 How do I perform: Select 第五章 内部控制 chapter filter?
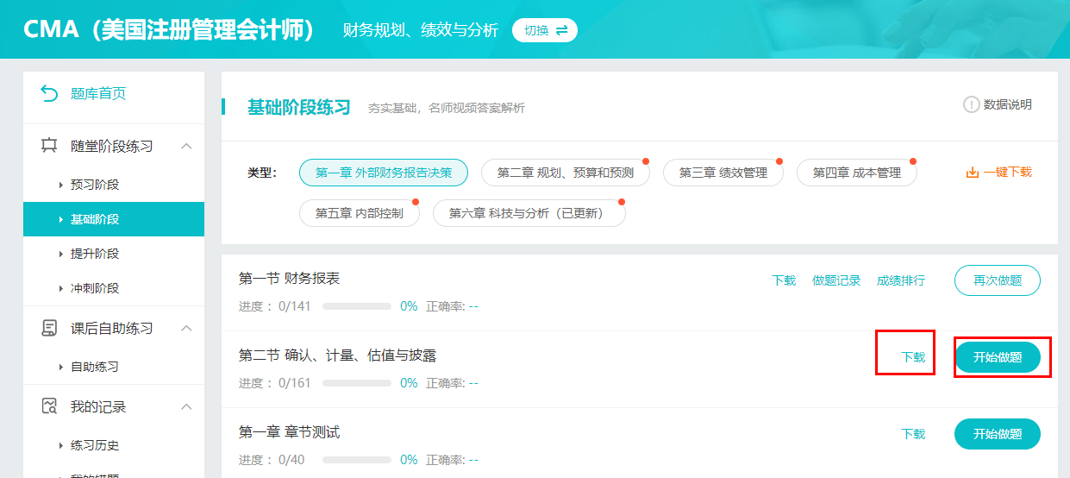tap(359, 213)
